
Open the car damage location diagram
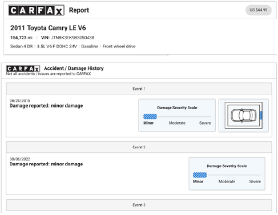(243, 115)
